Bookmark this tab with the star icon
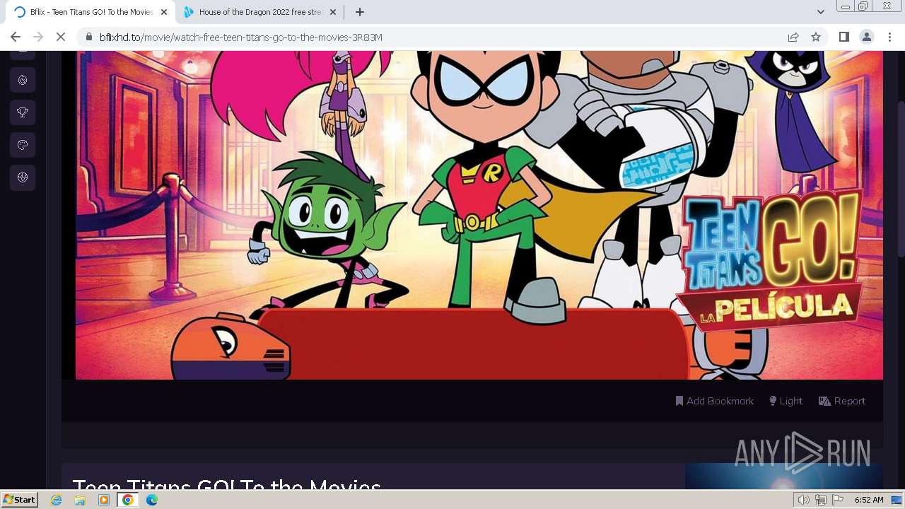This screenshot has width=905, height=509. click(816, 37)
